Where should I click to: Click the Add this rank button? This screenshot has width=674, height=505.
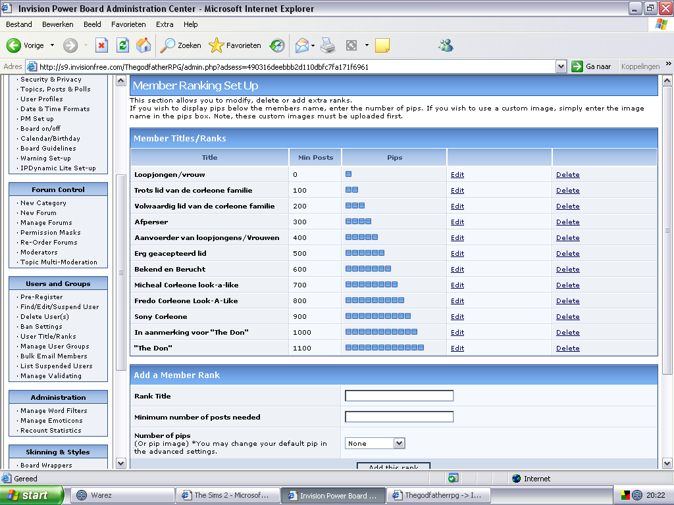pos(394,466)
